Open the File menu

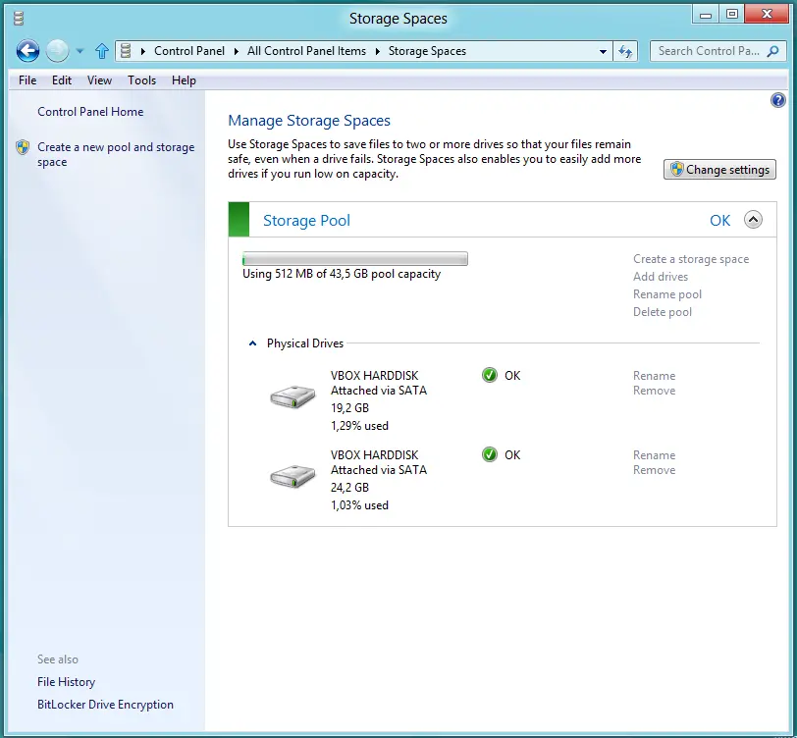pyautogui.click(x=27, y=80)
